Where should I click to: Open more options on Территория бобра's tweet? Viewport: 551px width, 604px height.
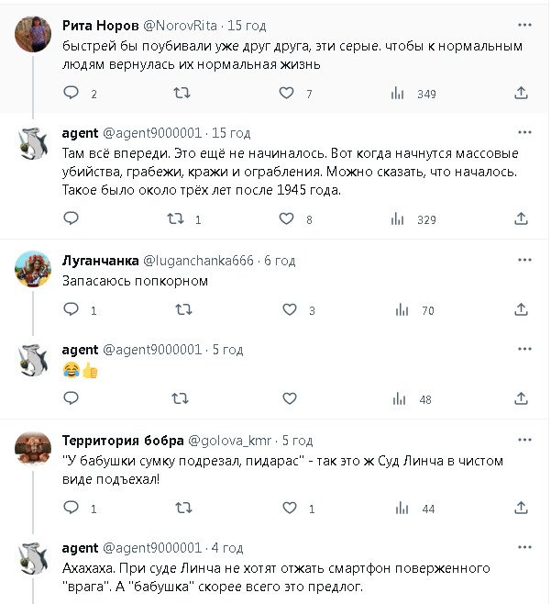click(x=522, y=440)
